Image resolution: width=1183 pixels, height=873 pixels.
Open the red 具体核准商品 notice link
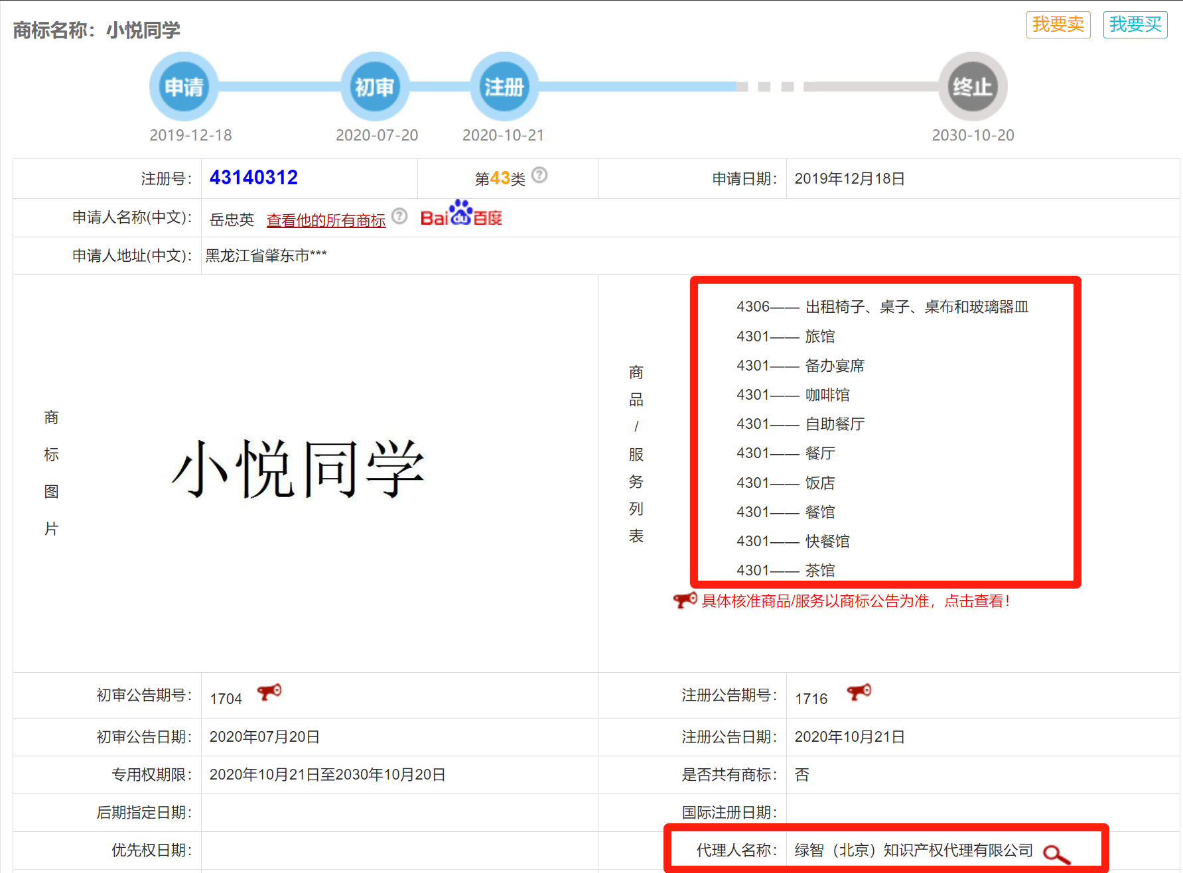click(x=855, y=601)
